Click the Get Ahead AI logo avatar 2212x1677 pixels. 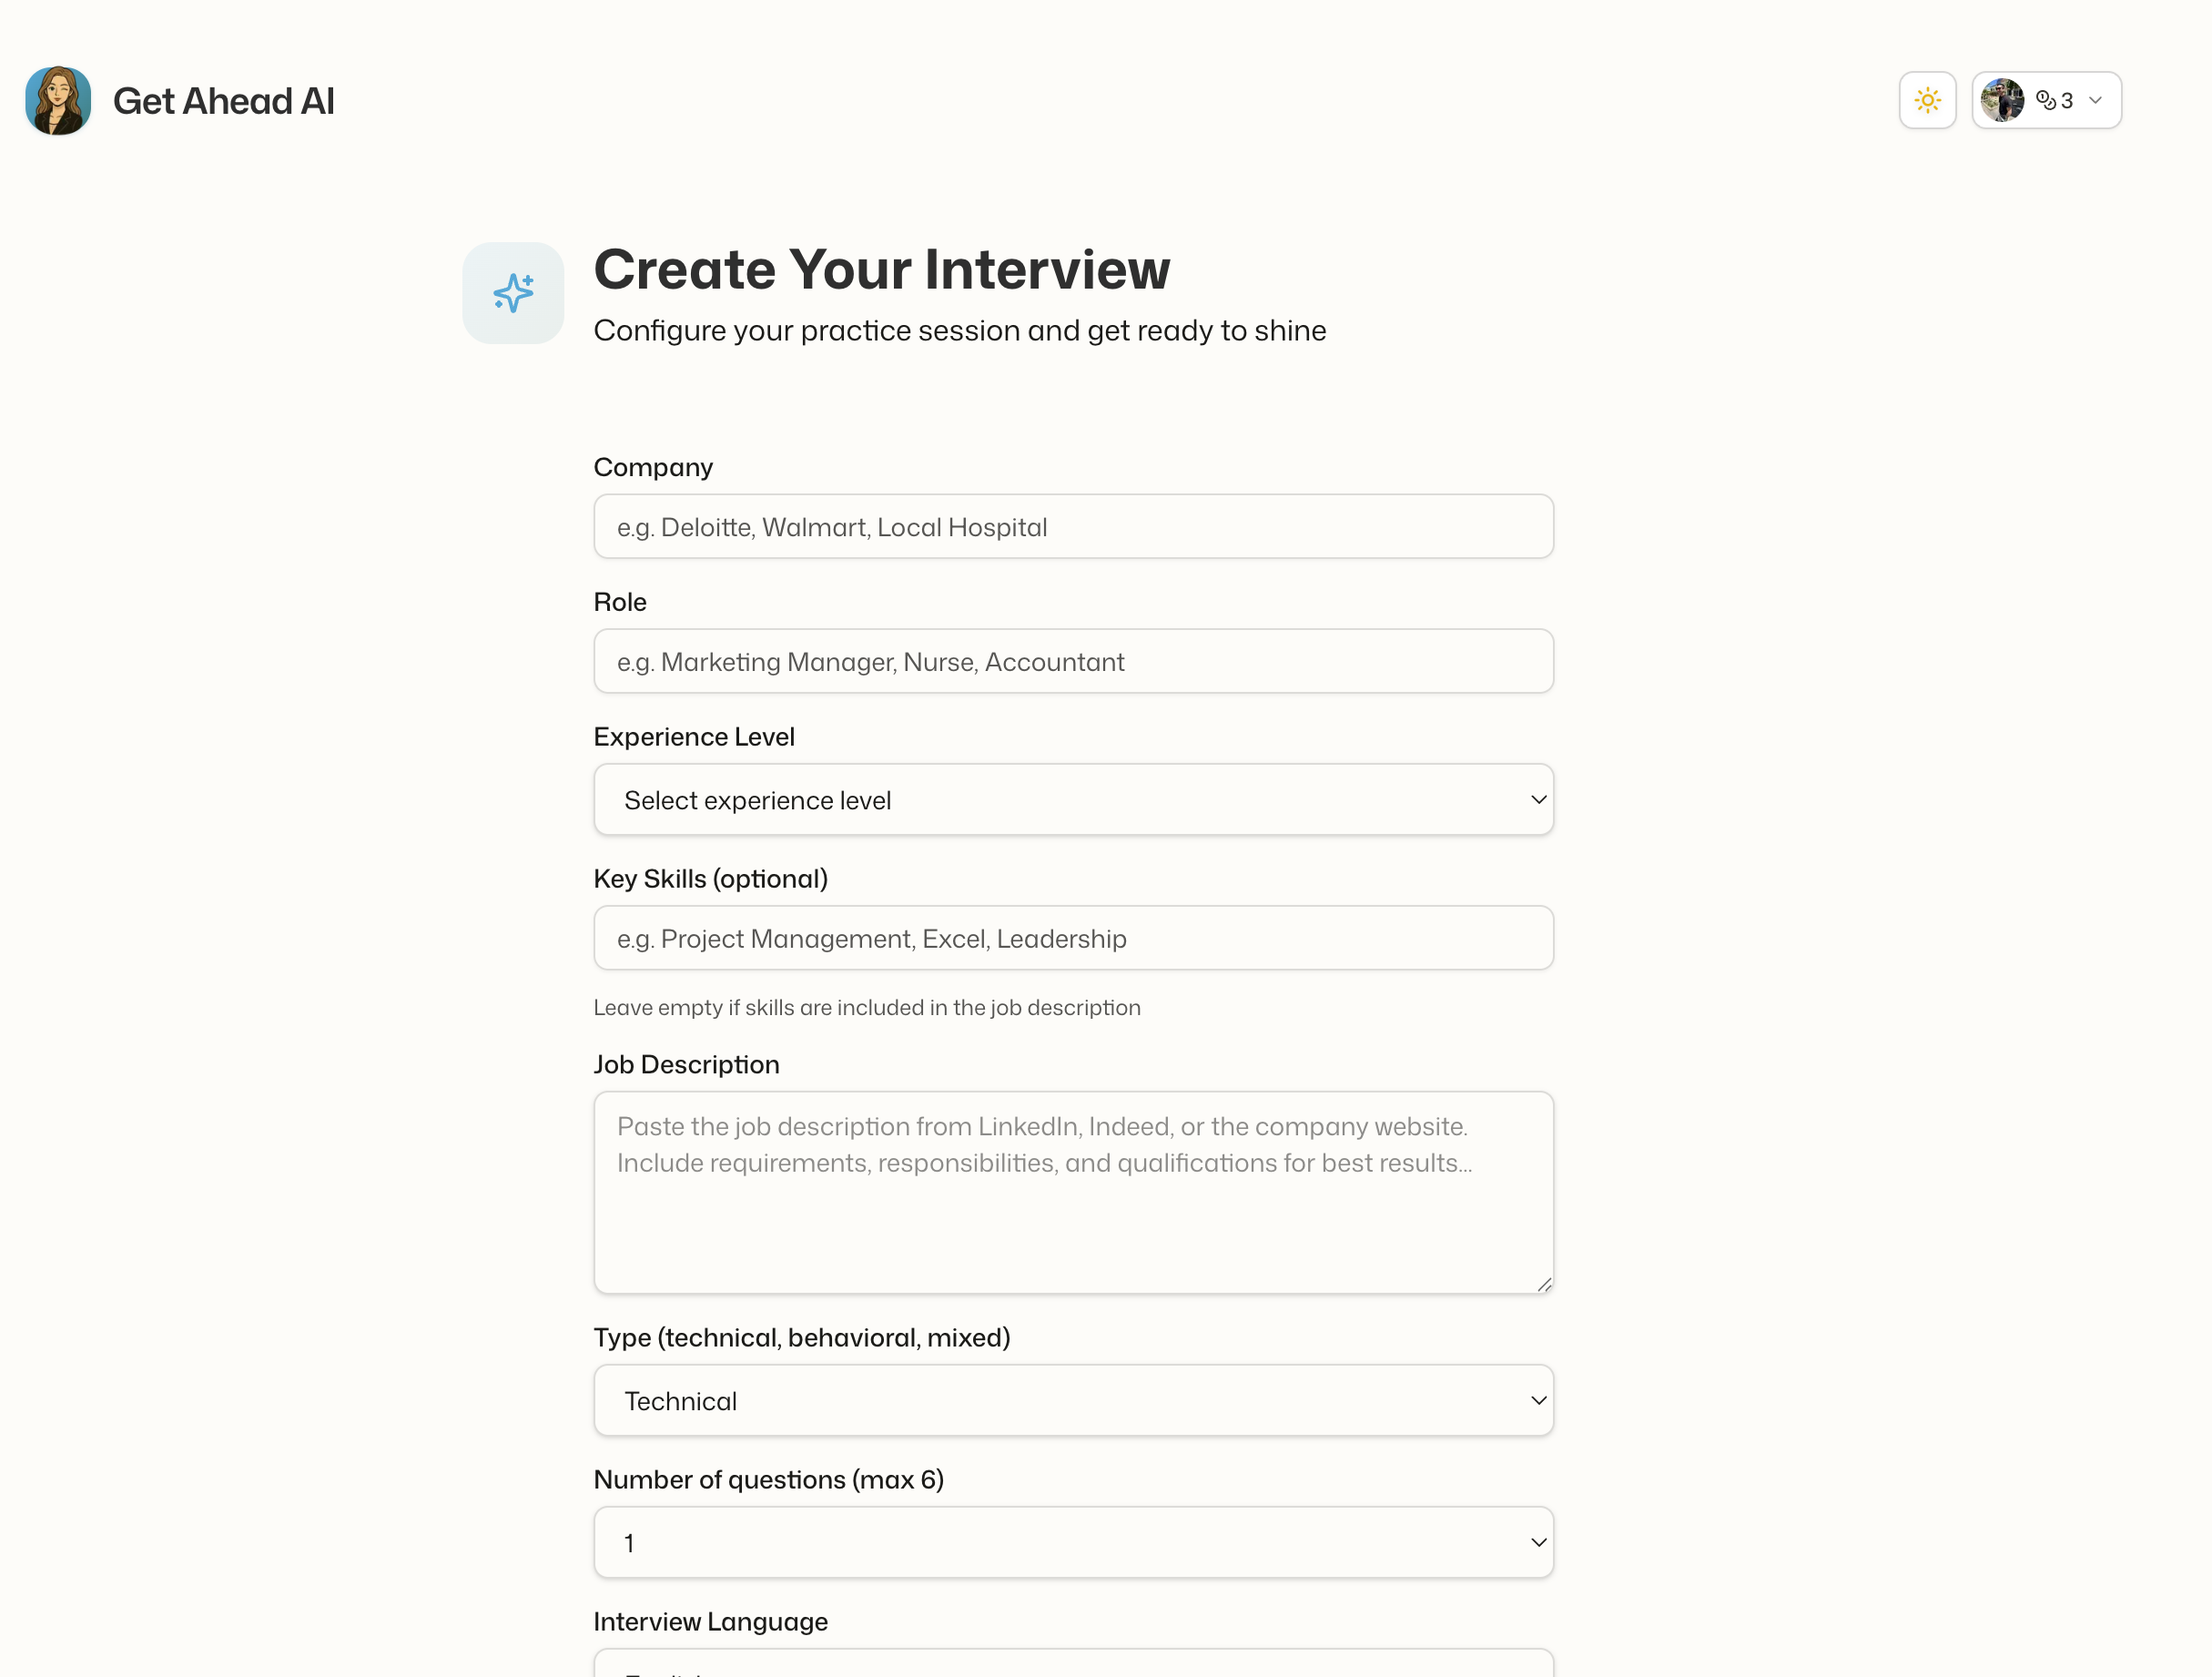click(x=57, y=99)
